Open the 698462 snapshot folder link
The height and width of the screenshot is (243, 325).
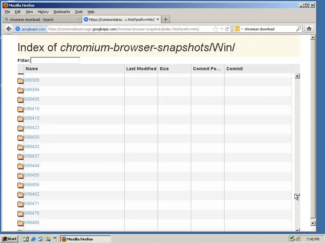pyautogui.click(x=32, y=194)
